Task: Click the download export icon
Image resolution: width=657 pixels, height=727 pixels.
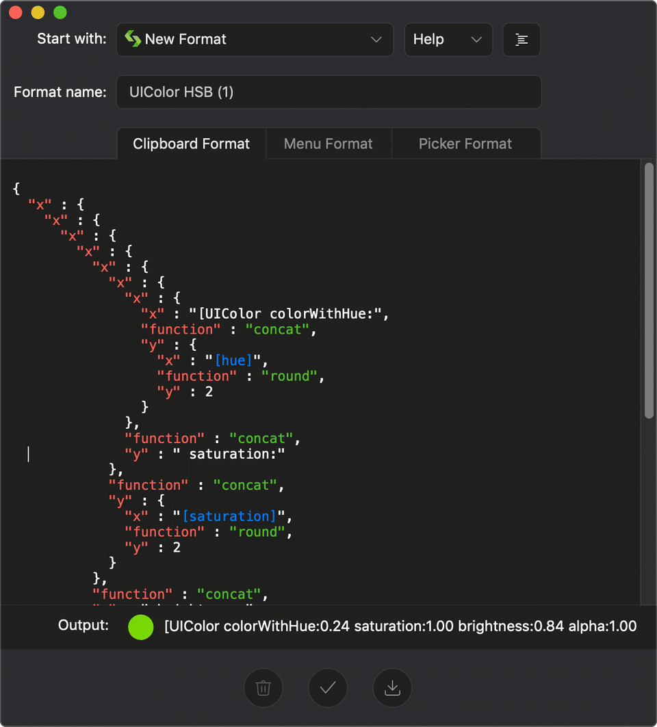Action: [x=392, y=687]
